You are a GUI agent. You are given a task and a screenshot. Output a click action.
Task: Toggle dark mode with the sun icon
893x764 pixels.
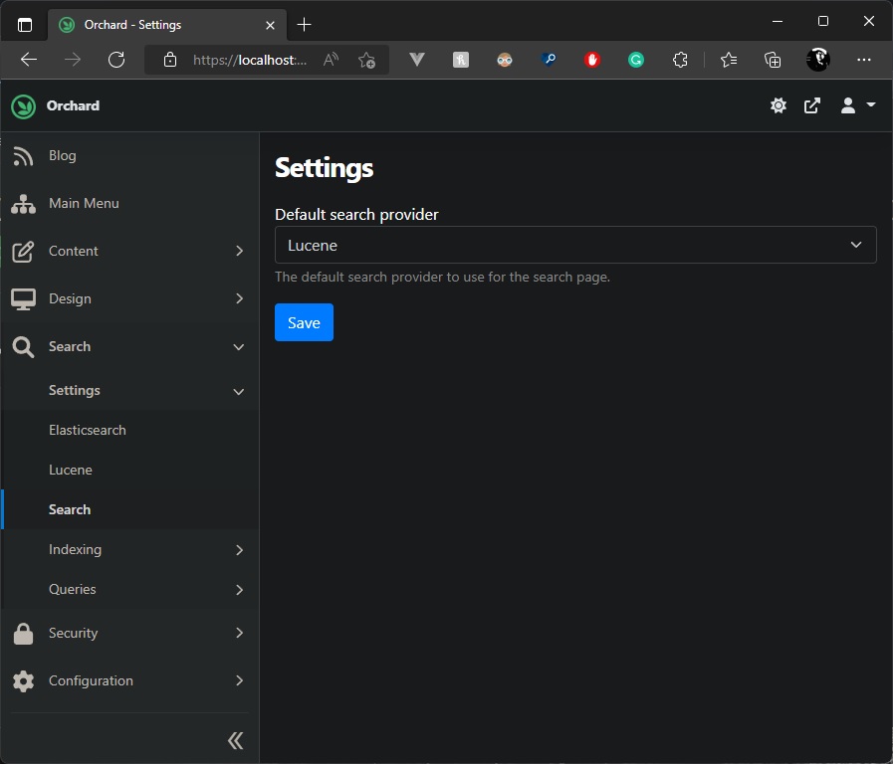click(x=778, y=105)
